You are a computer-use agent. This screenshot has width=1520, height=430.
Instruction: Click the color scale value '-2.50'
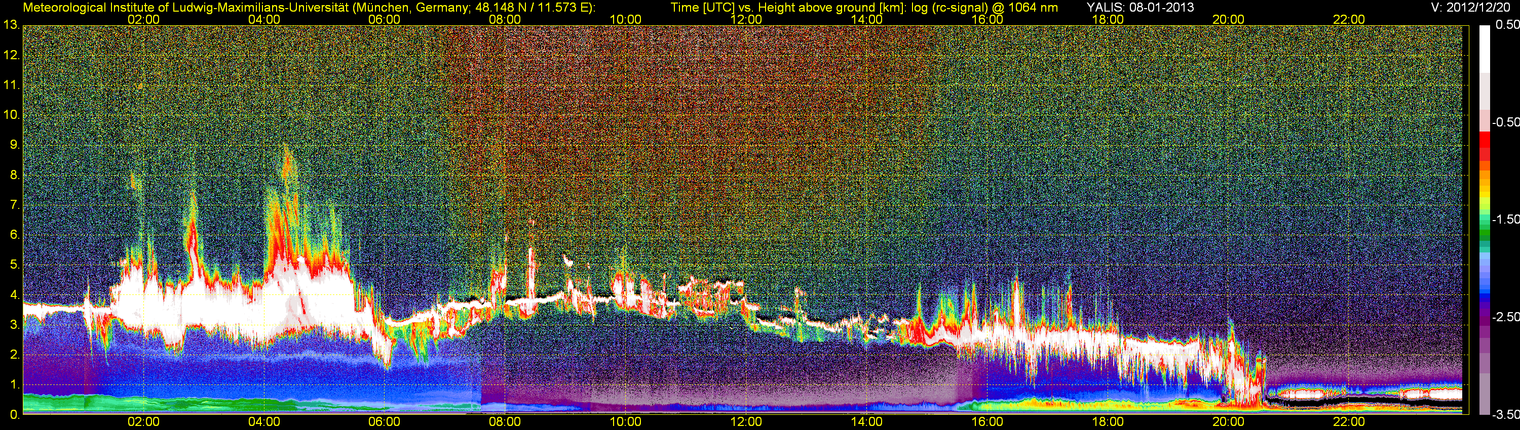tap(1506, 317)
